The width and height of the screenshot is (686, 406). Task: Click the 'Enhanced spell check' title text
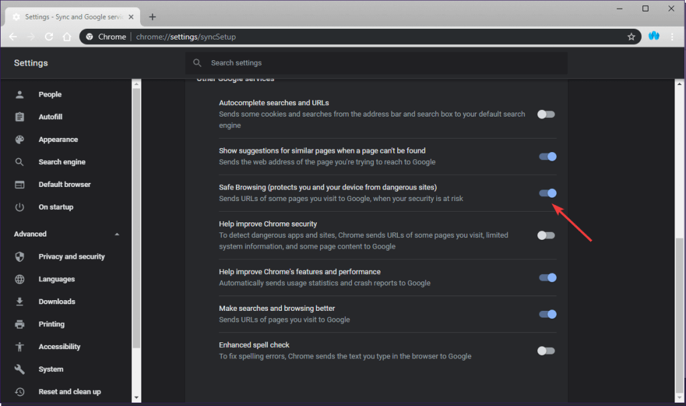point(254,345)
